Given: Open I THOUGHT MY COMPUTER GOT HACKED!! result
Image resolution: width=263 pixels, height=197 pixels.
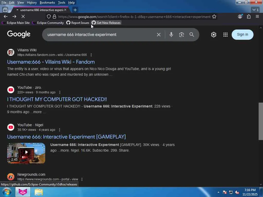Looking at the screenshot, I should tap(57, 99).
